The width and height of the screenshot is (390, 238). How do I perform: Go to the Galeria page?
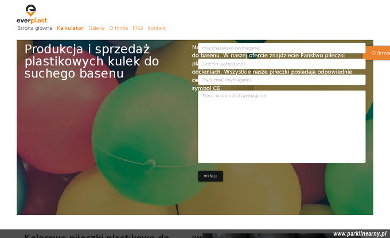(x=96, y=28)
